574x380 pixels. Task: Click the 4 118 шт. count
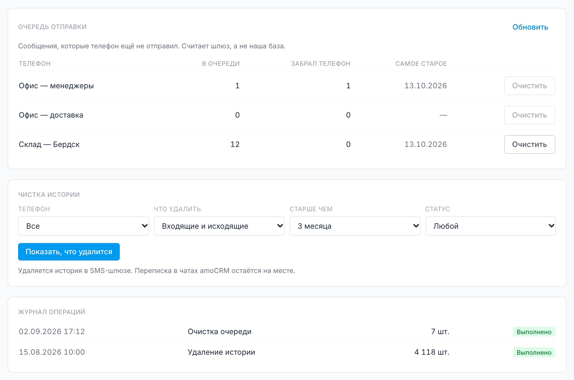click(432, 352)
